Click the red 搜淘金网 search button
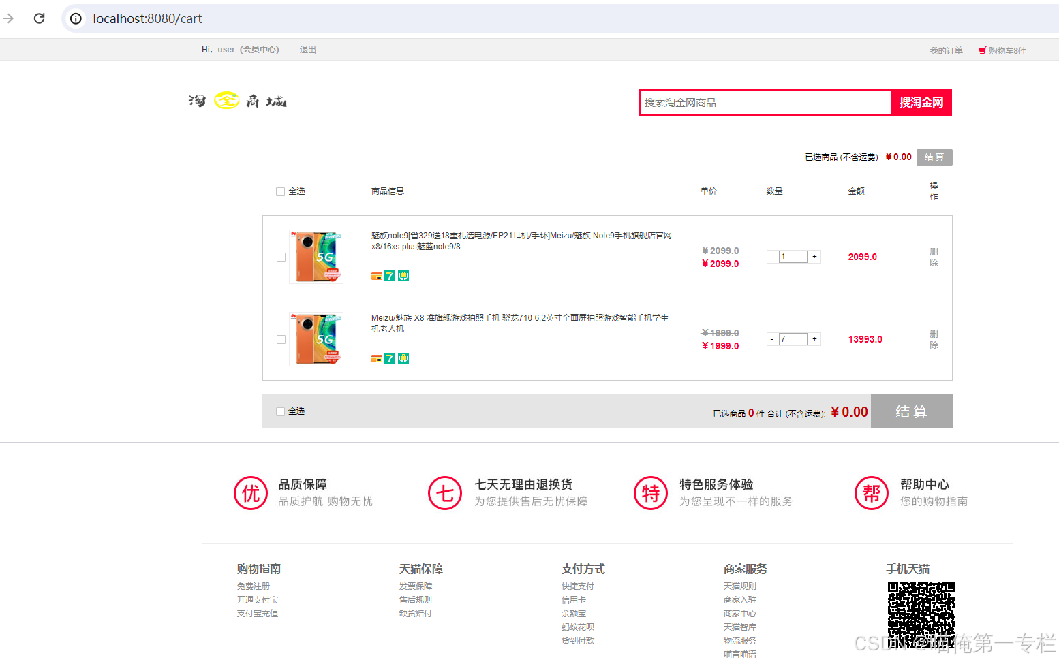1059x662 pixels. (x=921, y=102)
